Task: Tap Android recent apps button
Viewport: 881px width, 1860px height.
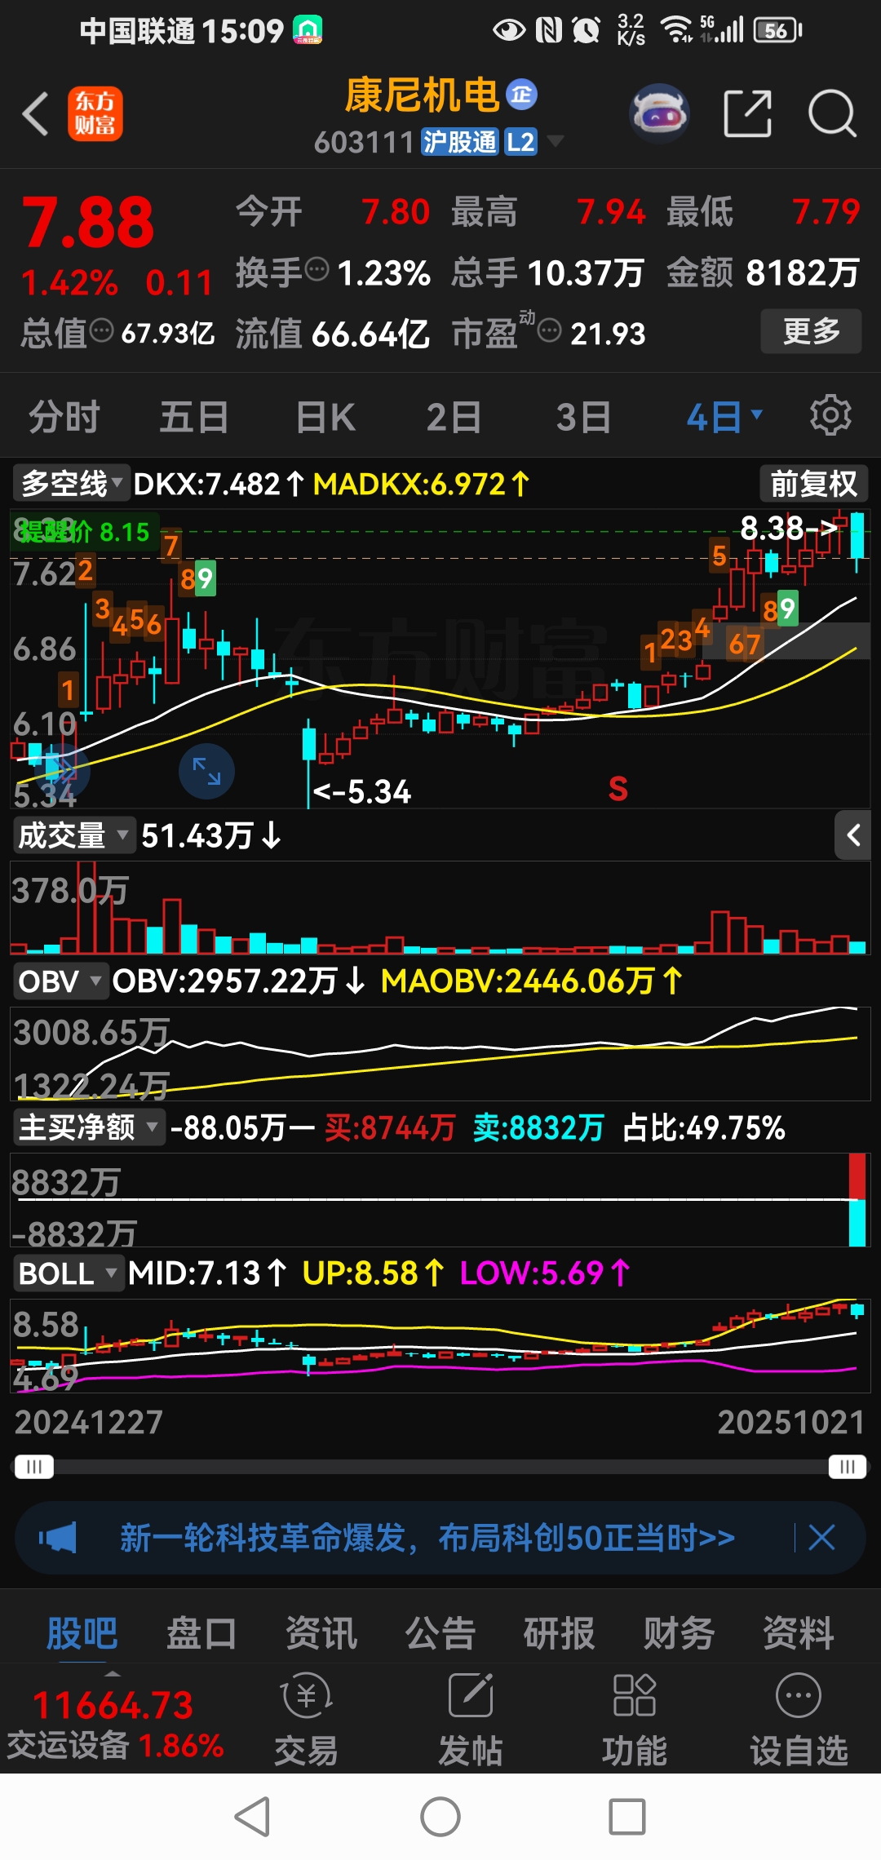Action: (x=627, y=1817)
